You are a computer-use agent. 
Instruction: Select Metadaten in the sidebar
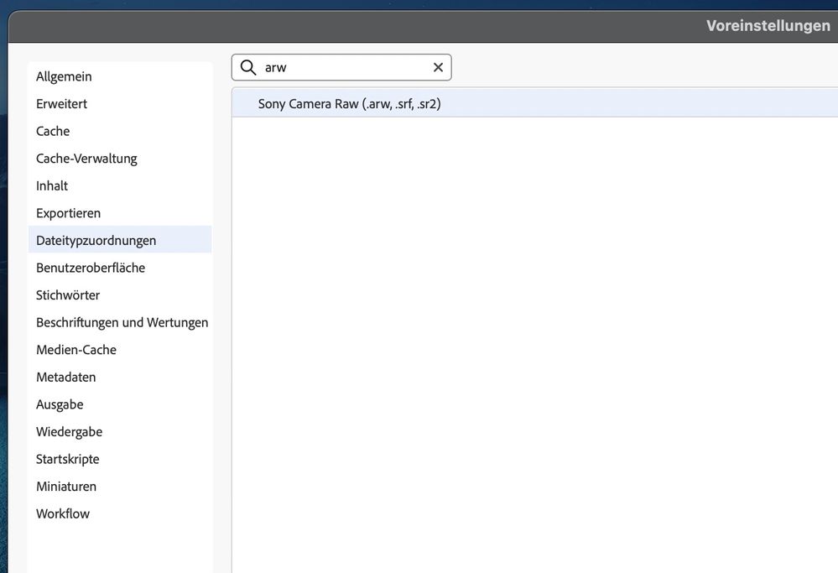[x=66, y=377]
